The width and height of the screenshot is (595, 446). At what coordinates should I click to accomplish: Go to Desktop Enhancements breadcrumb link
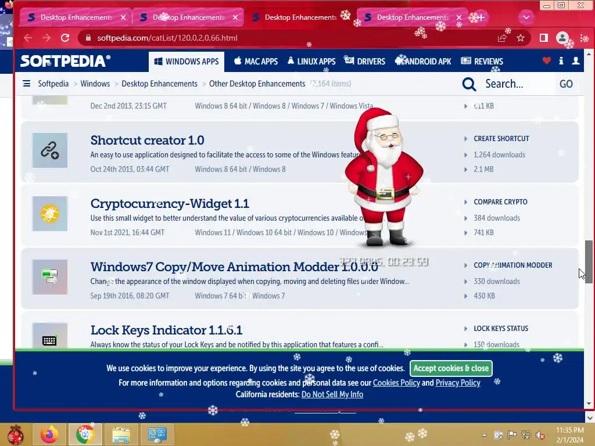point(159,84)
